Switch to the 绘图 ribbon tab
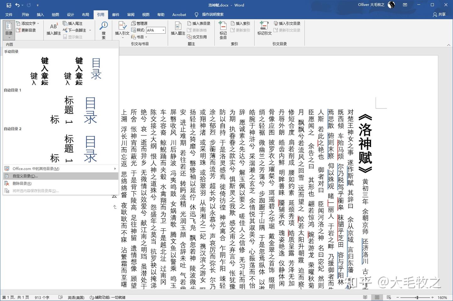 pyautogui.click(x=55, y=14)
